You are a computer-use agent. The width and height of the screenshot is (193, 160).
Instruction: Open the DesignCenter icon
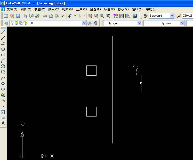point(122,16)
